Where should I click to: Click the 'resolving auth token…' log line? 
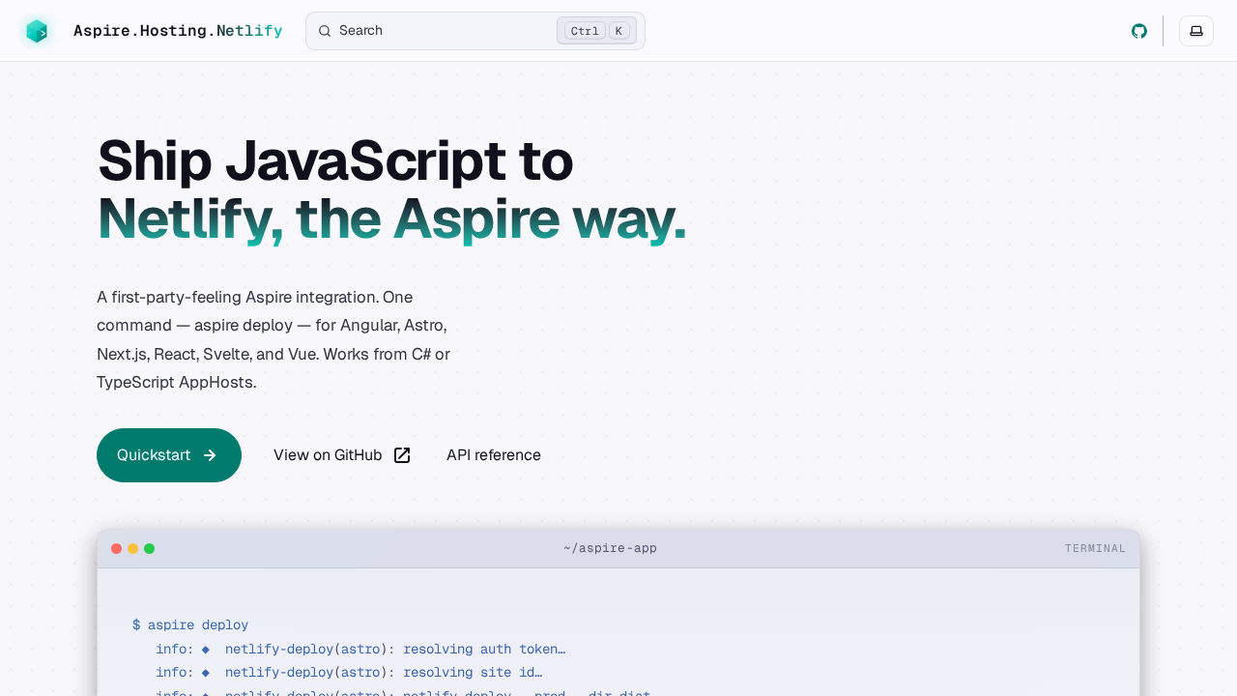point(360,649)
